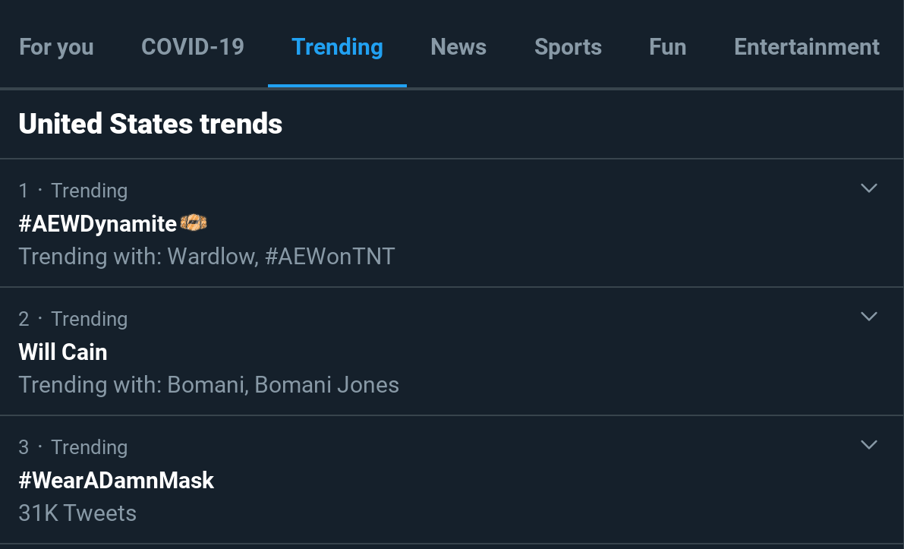This screenshot has height=549, width=904.
Task: Click the #AEWonTNT related hashtag
Action: [329, 256]
